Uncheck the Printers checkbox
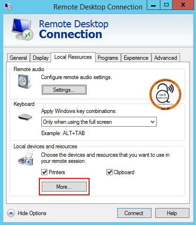This screenshot has height=225, width=196. (x=44, y=172)
